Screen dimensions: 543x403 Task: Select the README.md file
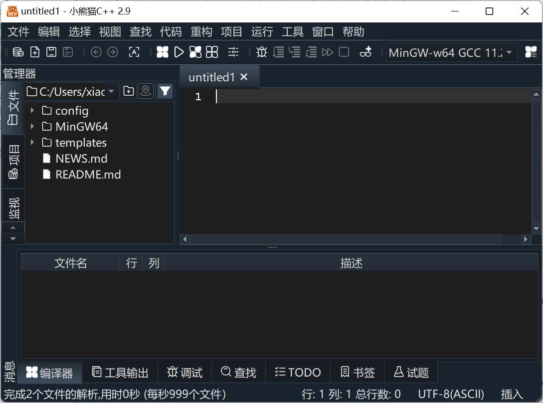88,174
